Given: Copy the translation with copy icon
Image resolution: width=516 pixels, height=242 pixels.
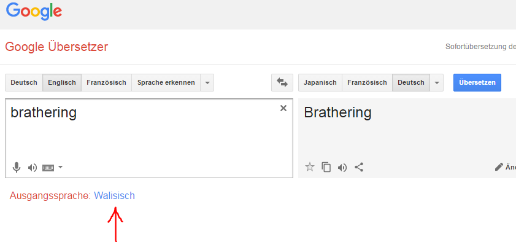Looking at the screenshot, I should pyautogui.click(x=326, y=167).
